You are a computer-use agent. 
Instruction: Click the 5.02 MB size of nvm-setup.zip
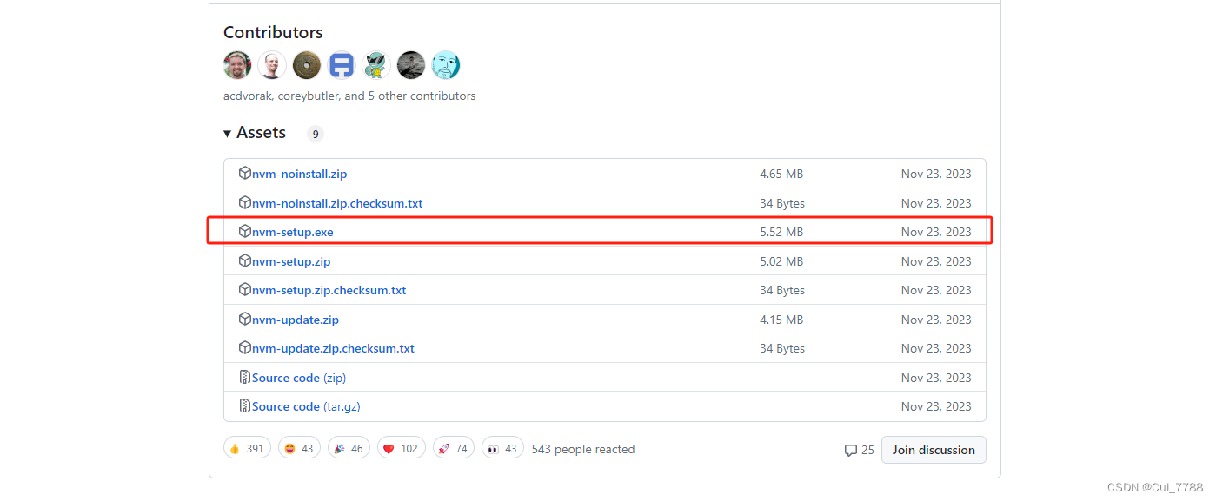tap(781, 261)
